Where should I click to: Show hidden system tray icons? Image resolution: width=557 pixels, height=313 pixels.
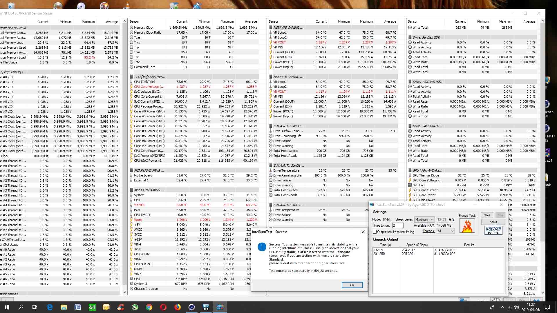[x=502, y=307]
